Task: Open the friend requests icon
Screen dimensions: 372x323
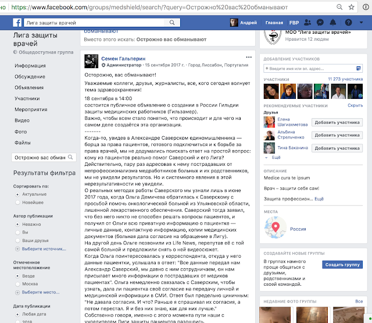Action: point(307,23)
